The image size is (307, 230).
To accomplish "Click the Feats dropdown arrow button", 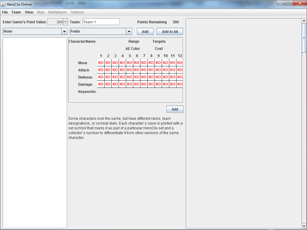I will tap(129, 31).
